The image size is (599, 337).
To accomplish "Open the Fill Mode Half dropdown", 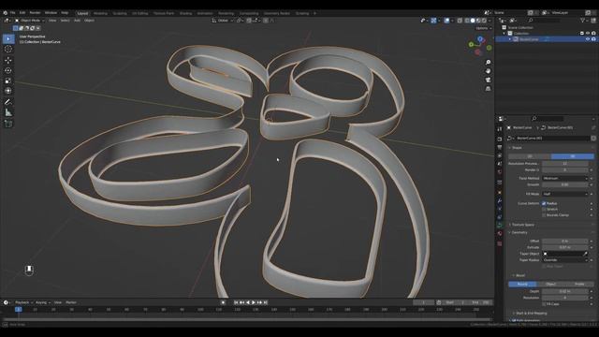I will [565, 194].
